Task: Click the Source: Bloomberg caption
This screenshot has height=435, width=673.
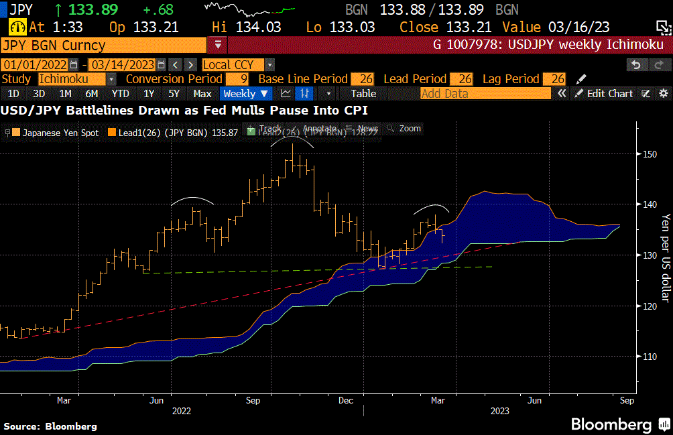Action: (x=50, y=426)
